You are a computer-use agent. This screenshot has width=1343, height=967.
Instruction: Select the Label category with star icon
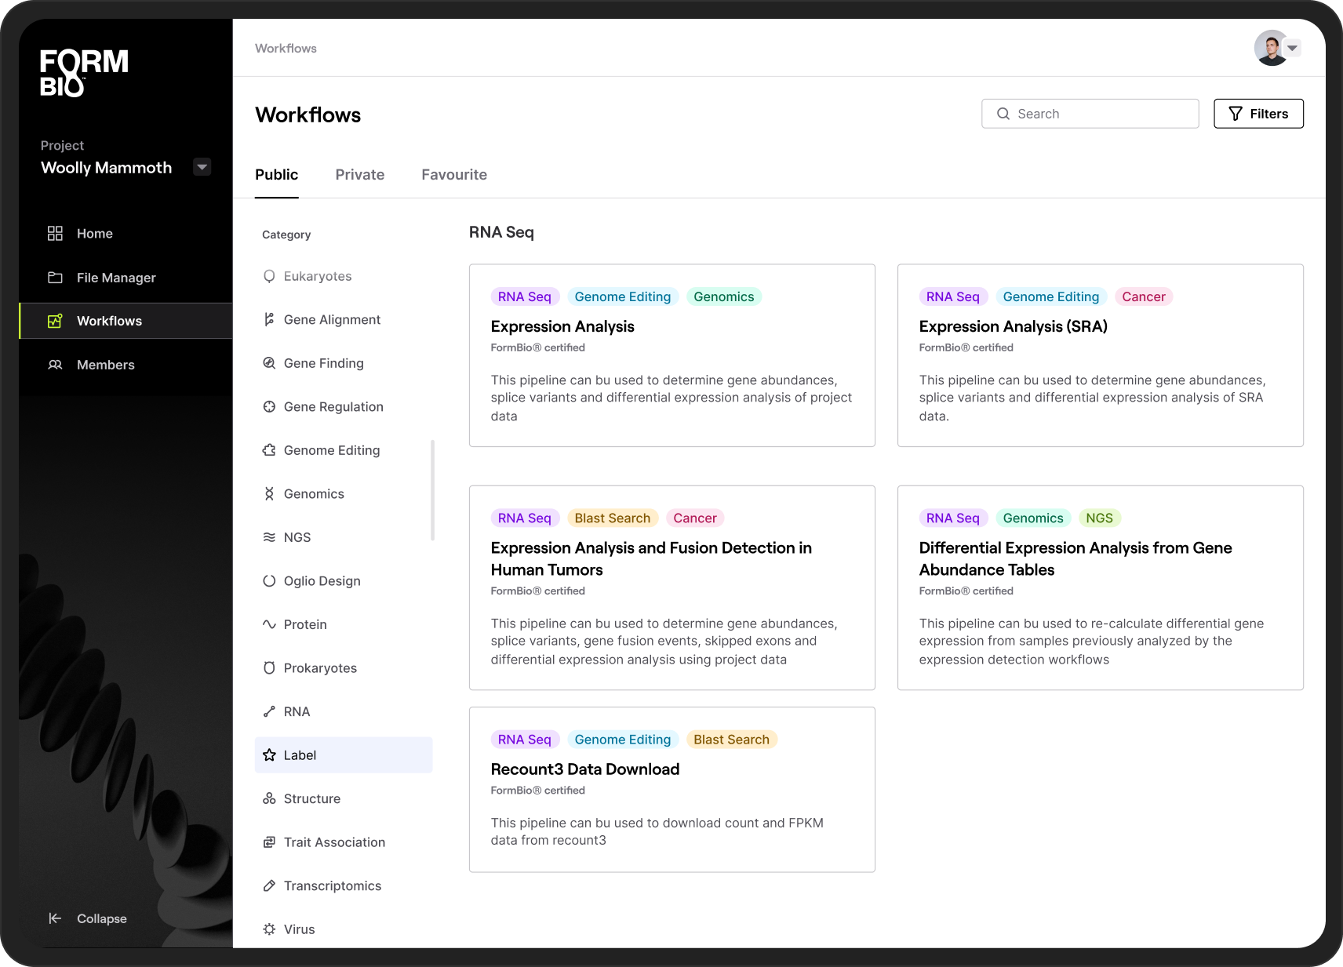270,754
